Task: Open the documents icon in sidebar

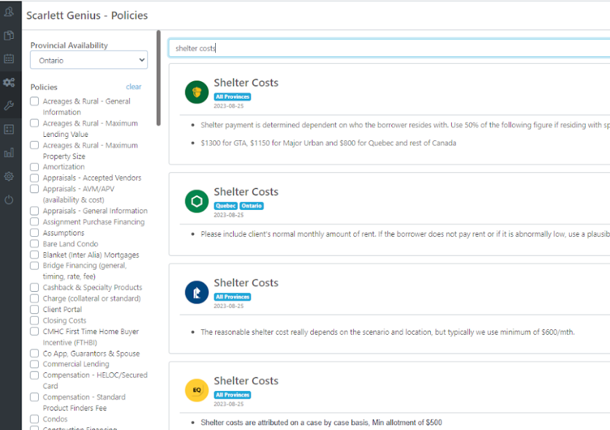Action: (x=8, y=35)
